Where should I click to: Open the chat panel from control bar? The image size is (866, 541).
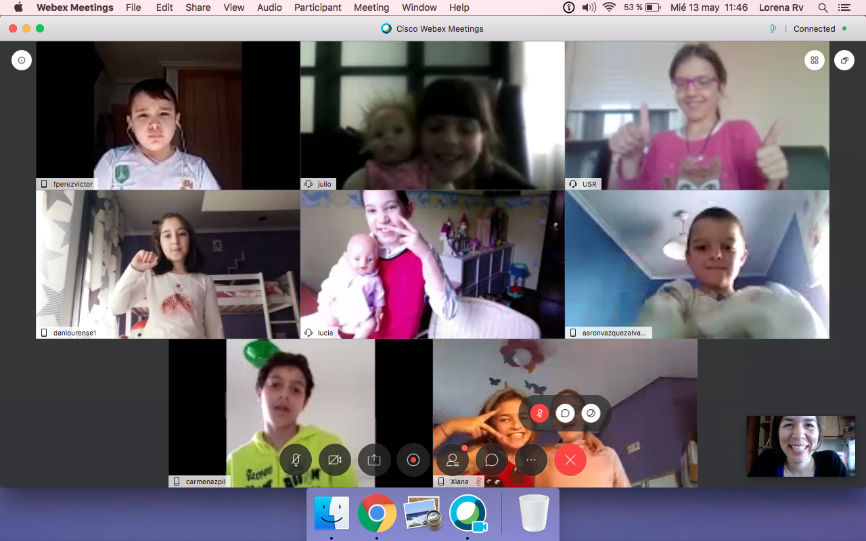coord(492,460)
